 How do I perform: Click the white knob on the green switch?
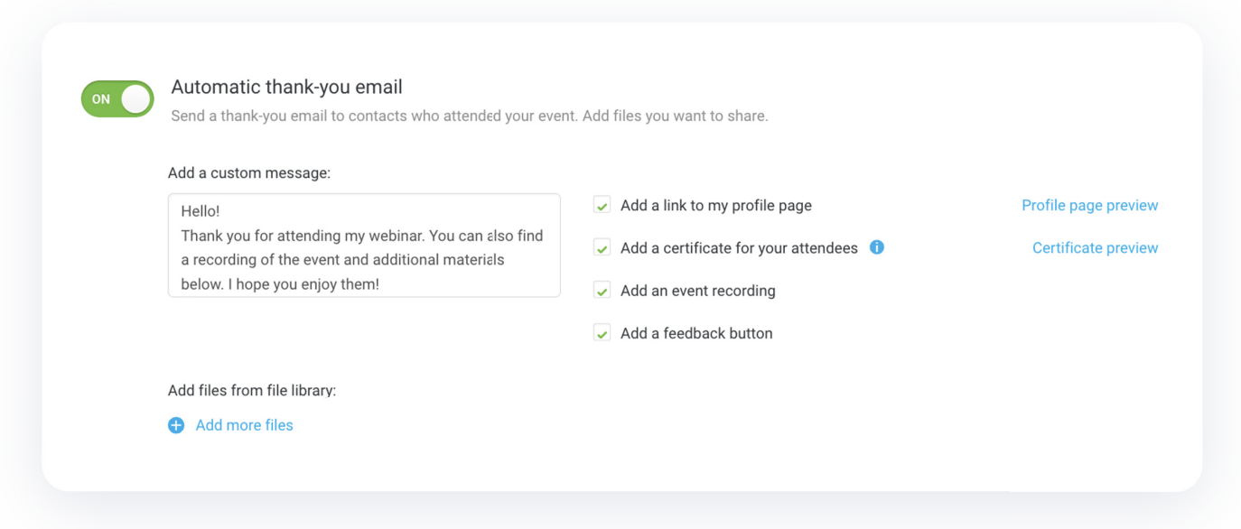(x=135, y=98)
